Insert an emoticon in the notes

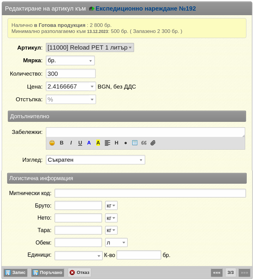tap(52, 143)
